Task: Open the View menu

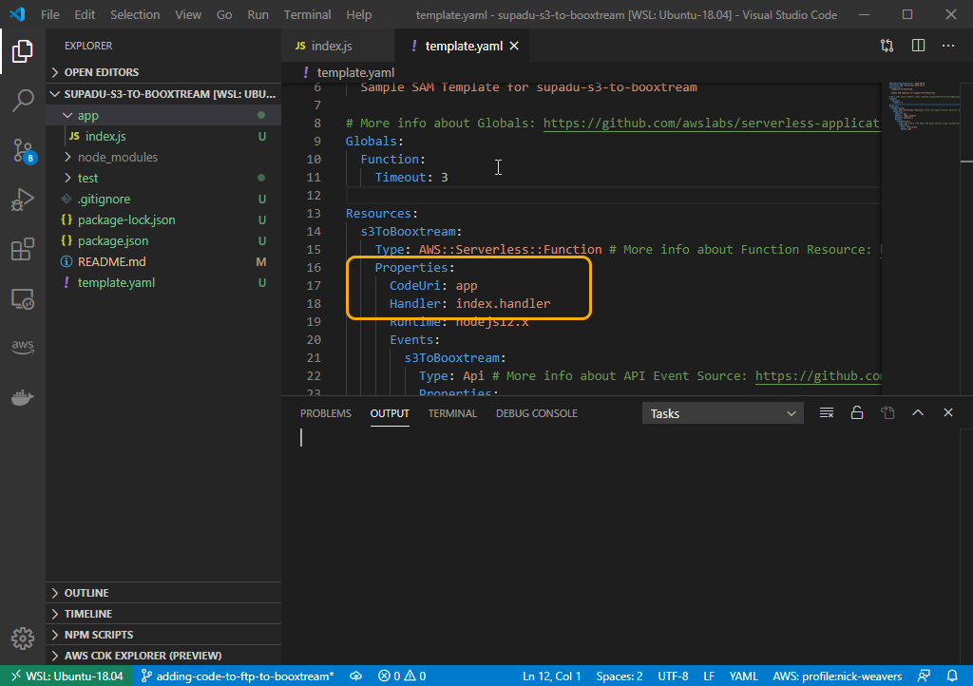Action: (188, 14)
